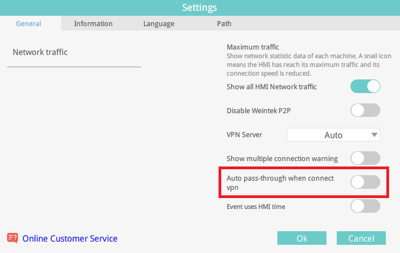The image size is (400, 253).
Task: Enable Disable Weintek P2P switch
Action: [x=365, y=110]
